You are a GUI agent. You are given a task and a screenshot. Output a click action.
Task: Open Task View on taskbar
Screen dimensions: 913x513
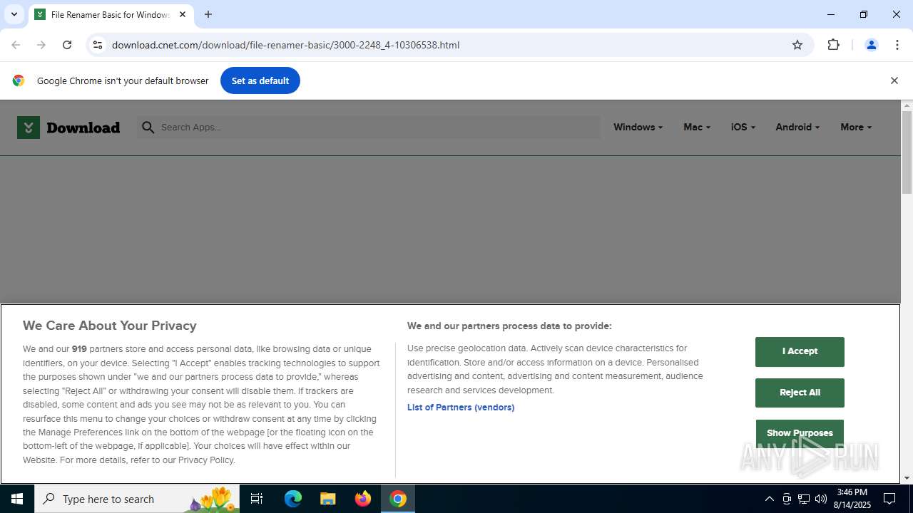point(257,499)
